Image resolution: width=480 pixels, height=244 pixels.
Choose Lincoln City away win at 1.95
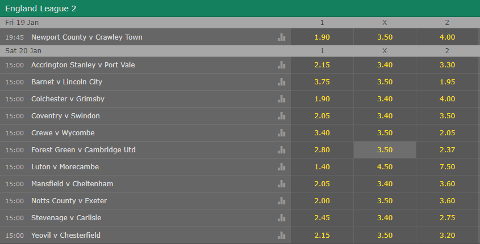447,82
